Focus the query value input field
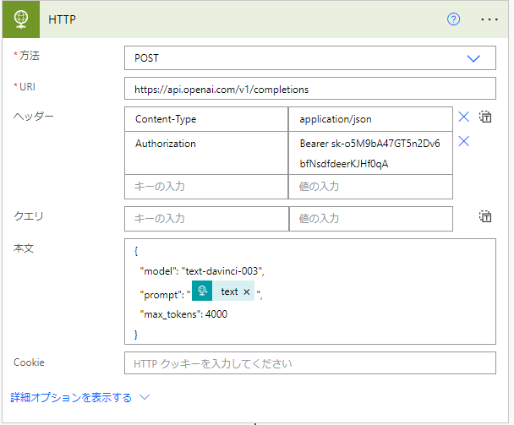Viewport: 514px width, 425px height. pyautogui.click(x=371, y=219)
